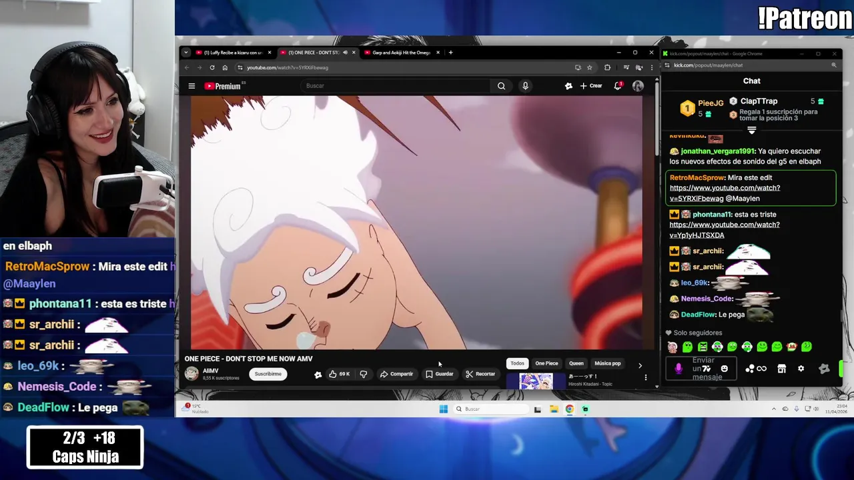The width and height of the screenshot is (854, 480).
Task: Expand the Chrome tab search dropdown
Action: point(185,53)
